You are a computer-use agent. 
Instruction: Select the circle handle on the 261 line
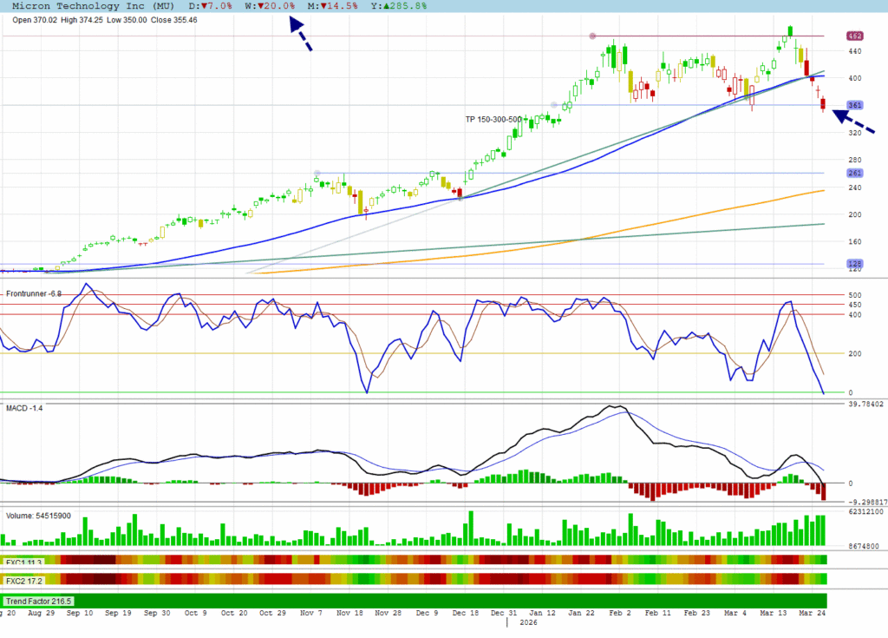coord(317,173)
